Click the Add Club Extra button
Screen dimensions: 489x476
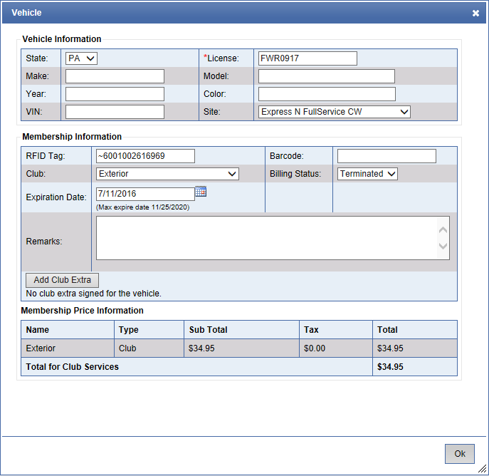tap(62, 280)
